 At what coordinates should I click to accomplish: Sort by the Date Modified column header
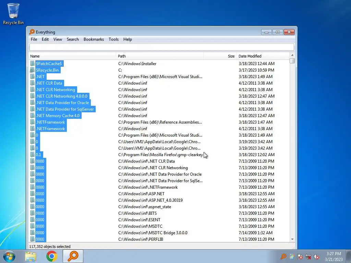(x=263, y=56)
